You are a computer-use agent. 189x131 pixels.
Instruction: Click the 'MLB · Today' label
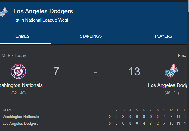click(x=14, y=56)
